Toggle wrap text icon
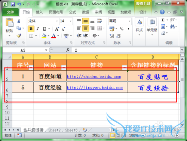This screenshot has width=187, height=141. pyautogui.click(x=99, y=21)
